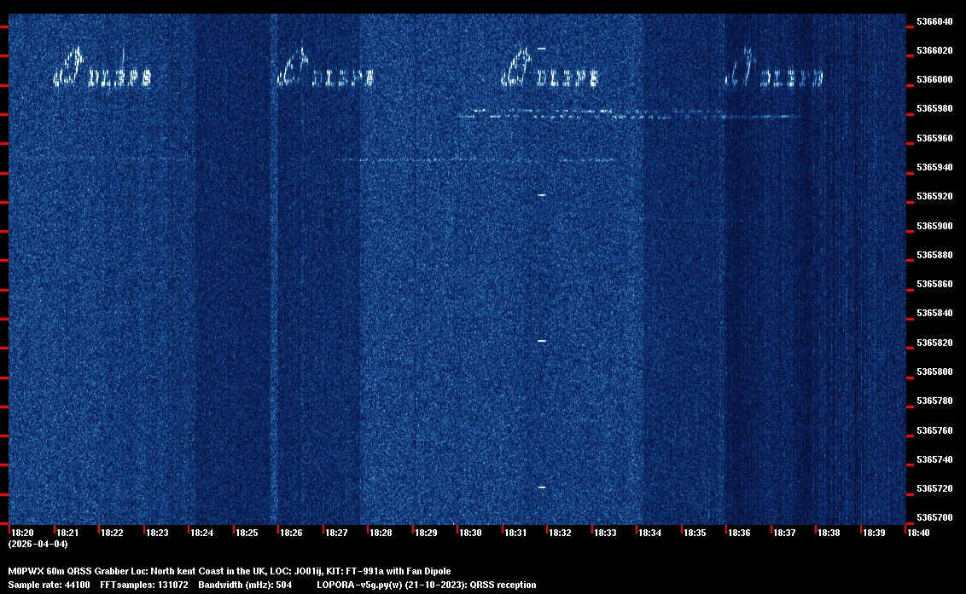Image resolution: width=966 pixels, height=594 pixels.
Task: Click the 18:37 time axis label
Action: [x=784, y=533]
